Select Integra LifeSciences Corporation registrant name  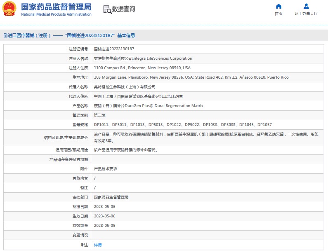143,58
